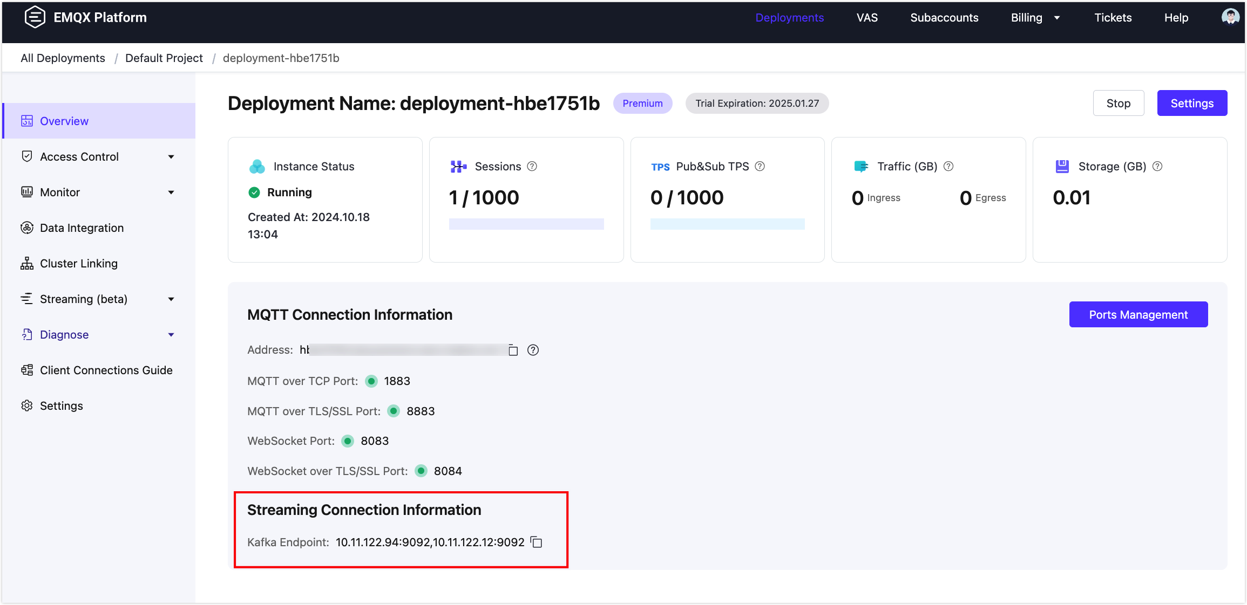Show the Pub&Sub TPS help icon
This screenshot has height=605, width=1247.
pyautogui.click(x=760, y=166)
